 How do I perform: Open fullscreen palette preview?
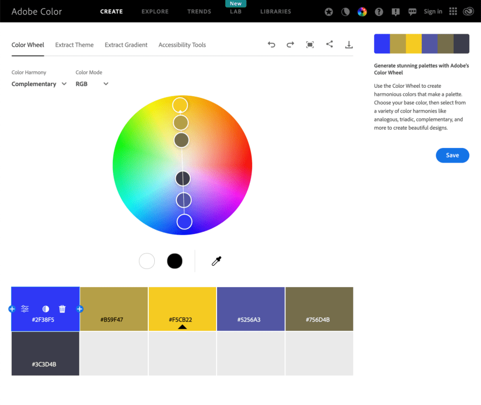pos(310,45)
